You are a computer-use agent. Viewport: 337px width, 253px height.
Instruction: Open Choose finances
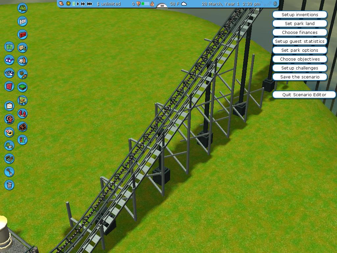[x=300, y=33]
